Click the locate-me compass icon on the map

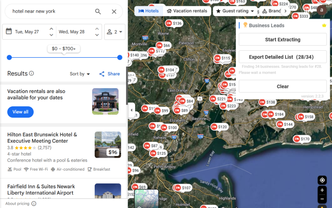[x=322, y=180]
